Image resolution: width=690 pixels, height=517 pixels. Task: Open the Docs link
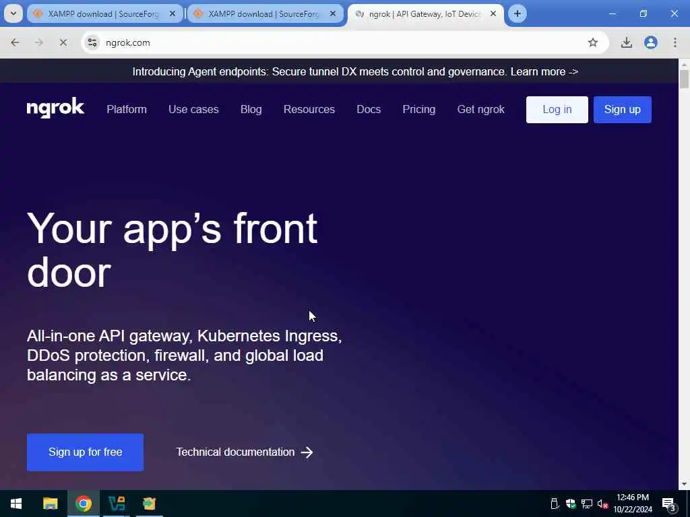[x=369, y=110]
